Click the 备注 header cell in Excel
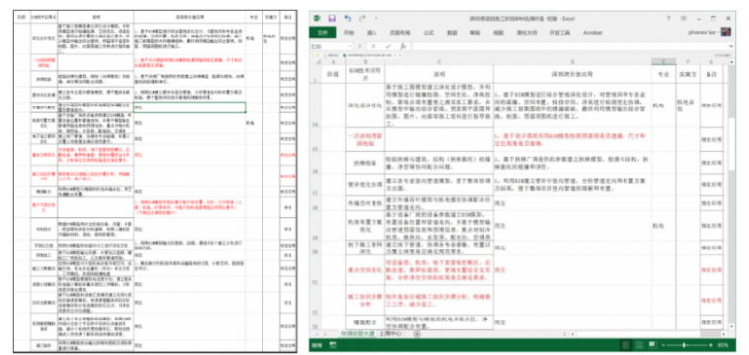Image resolution: width=749 pixels, height=355 pixels. (711, 74)
